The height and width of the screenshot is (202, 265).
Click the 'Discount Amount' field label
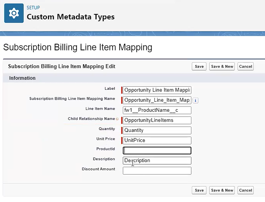point(98,169)
